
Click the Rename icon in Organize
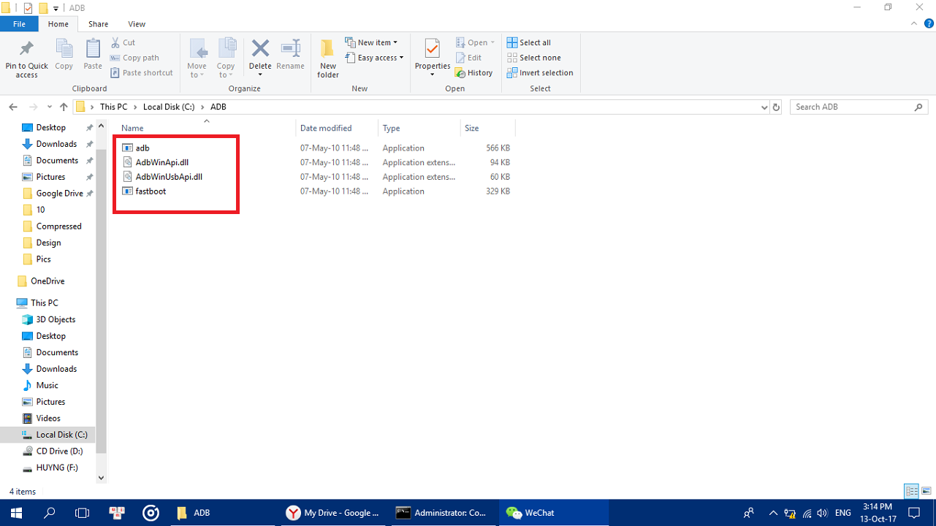[x=291, y=48]
